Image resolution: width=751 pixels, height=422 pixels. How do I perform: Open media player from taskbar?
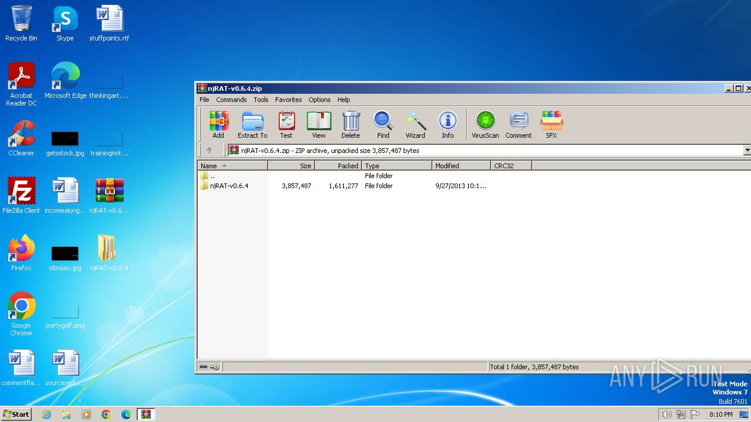pos(86,414)
